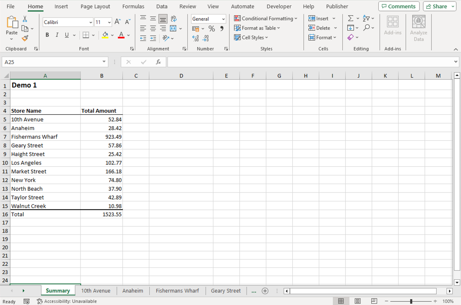Select the Merge & Center icon

tap(172, 28)
